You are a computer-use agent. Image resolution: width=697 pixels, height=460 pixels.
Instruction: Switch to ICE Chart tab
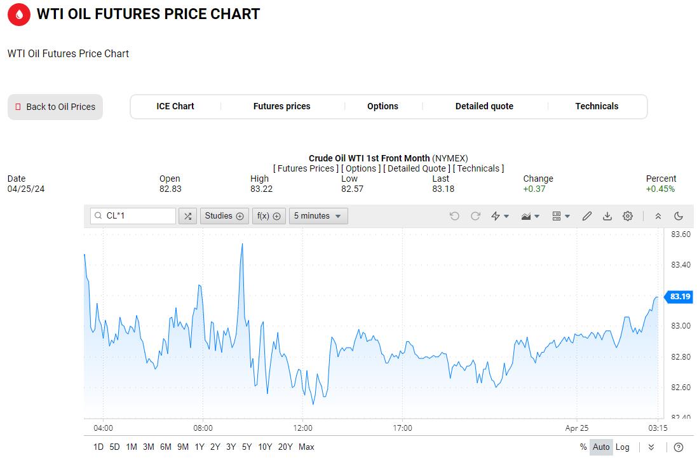(x=175, y=106)
